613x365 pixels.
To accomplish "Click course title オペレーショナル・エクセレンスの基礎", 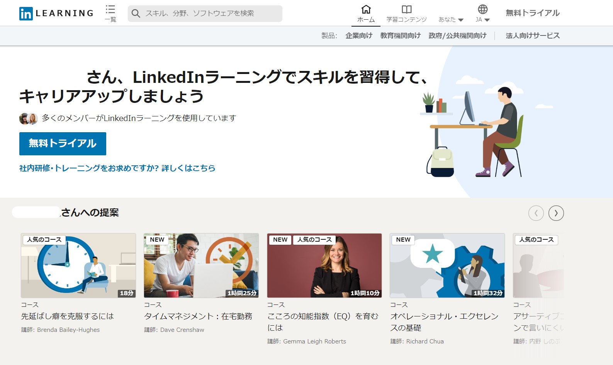I will click(x=444, y=322).
